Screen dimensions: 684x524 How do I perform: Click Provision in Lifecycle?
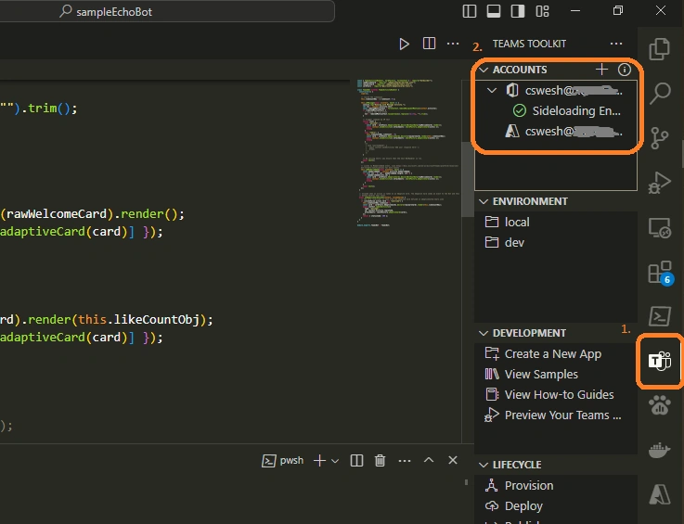coord(556,485)
